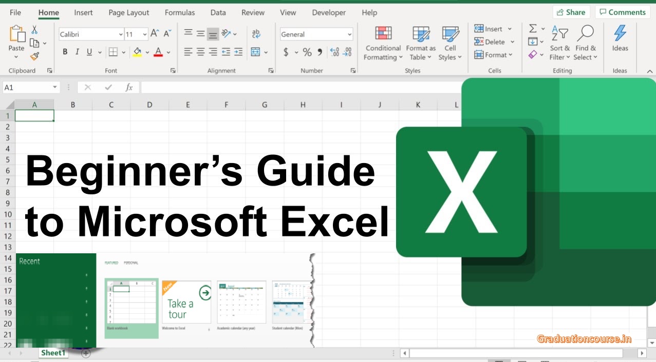Click the Format Painter brush icon
Image resolution: width=656 pixels, height=362 pixels.
[34, 56]
